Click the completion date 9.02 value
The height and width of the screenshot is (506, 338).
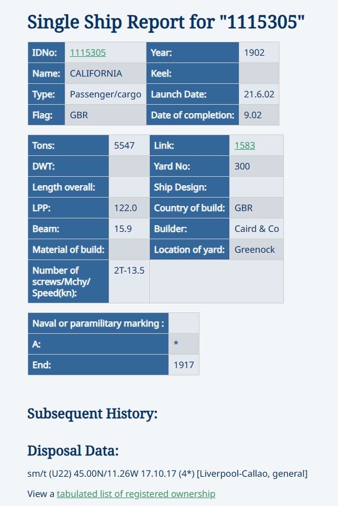tap(253, 115)
